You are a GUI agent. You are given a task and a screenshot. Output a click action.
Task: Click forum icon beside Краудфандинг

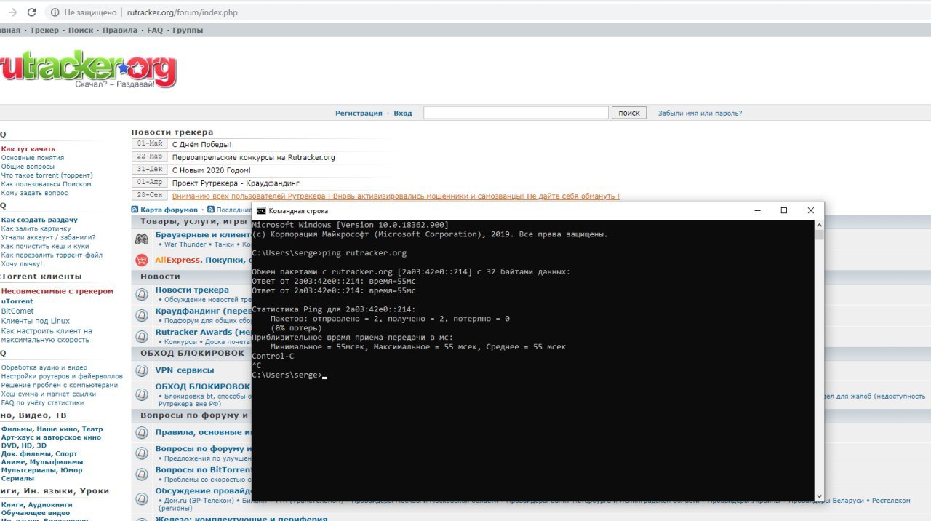[142, 316]
